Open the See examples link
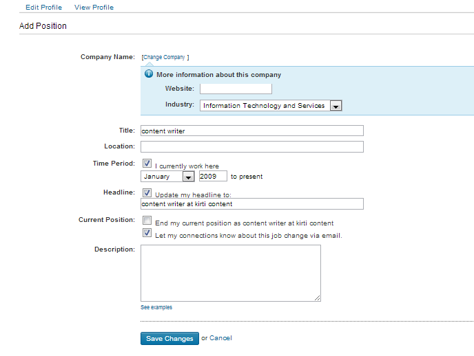The width and height of the screenshot is (474, 356). coord(156,307)
